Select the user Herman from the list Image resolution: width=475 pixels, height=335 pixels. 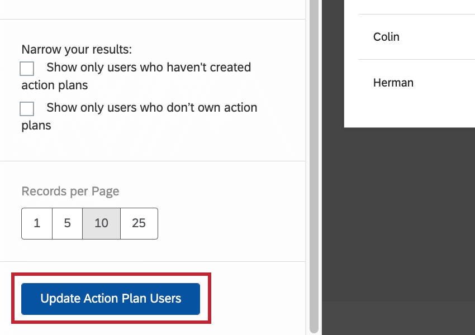pyautogui.click(x=393, y=82)
